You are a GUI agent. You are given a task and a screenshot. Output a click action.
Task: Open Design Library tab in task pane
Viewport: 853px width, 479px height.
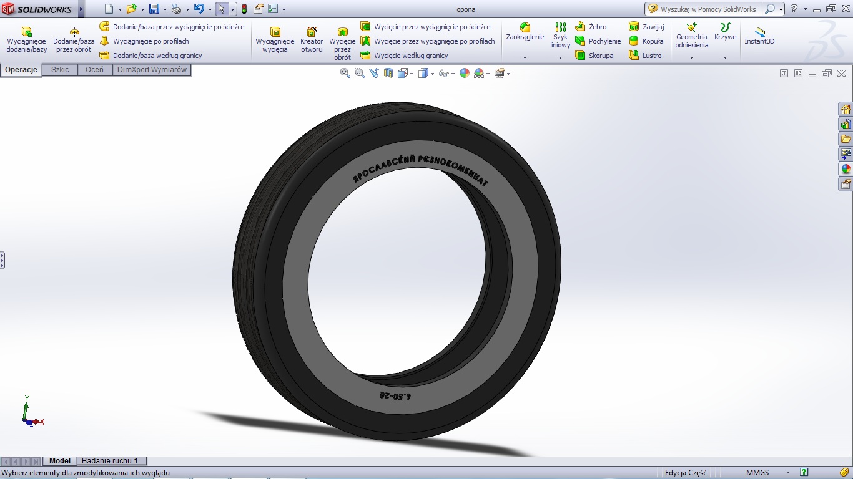click(x=846, y=124)
